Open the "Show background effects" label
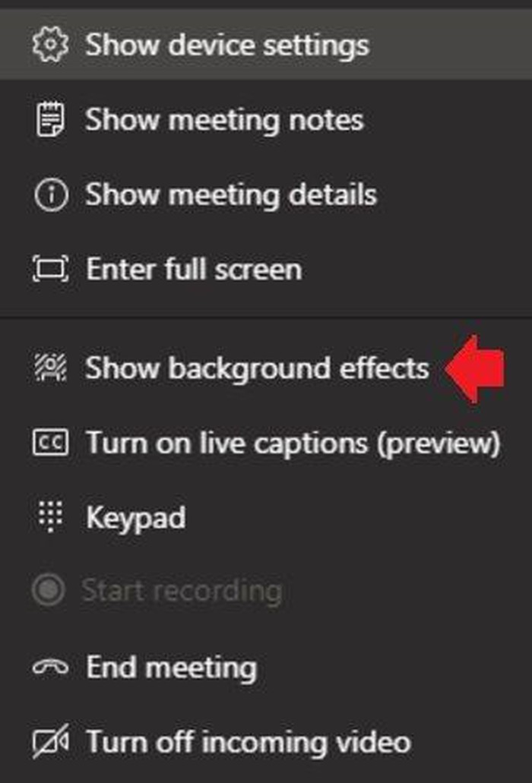 click(x=257, y=368)
